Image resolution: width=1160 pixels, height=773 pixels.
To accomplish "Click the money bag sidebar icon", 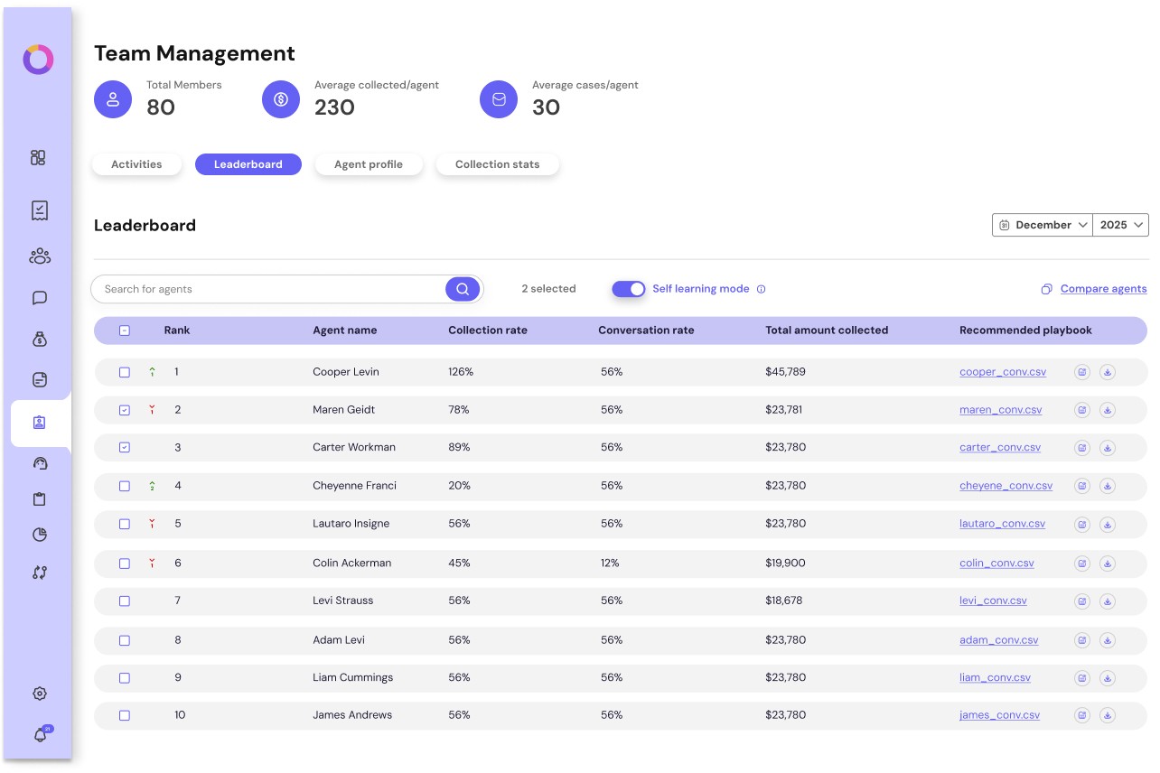I will (x=39, y=340).
